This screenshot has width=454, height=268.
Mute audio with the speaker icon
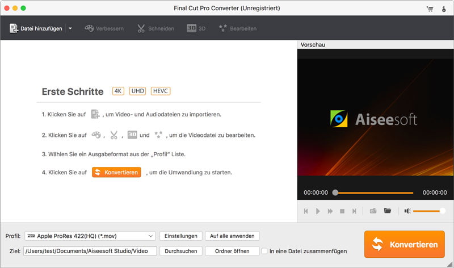pyautogui.click(x=407, y=211)
